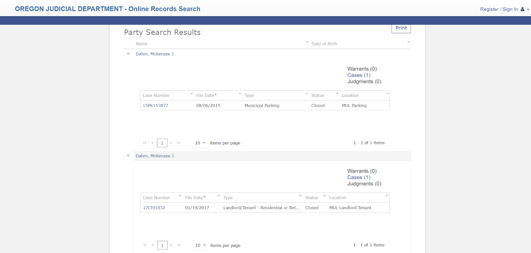Go to last page in second case grid

pos(179,245)
